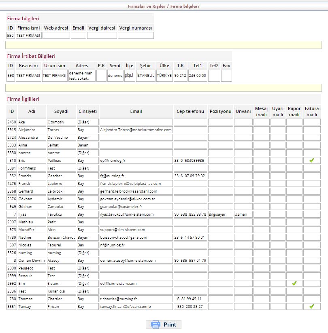Viewport: 328px width, 333px height.
Task: Click the Şehir field showing İSTANBUL
Action: point(145,76)
